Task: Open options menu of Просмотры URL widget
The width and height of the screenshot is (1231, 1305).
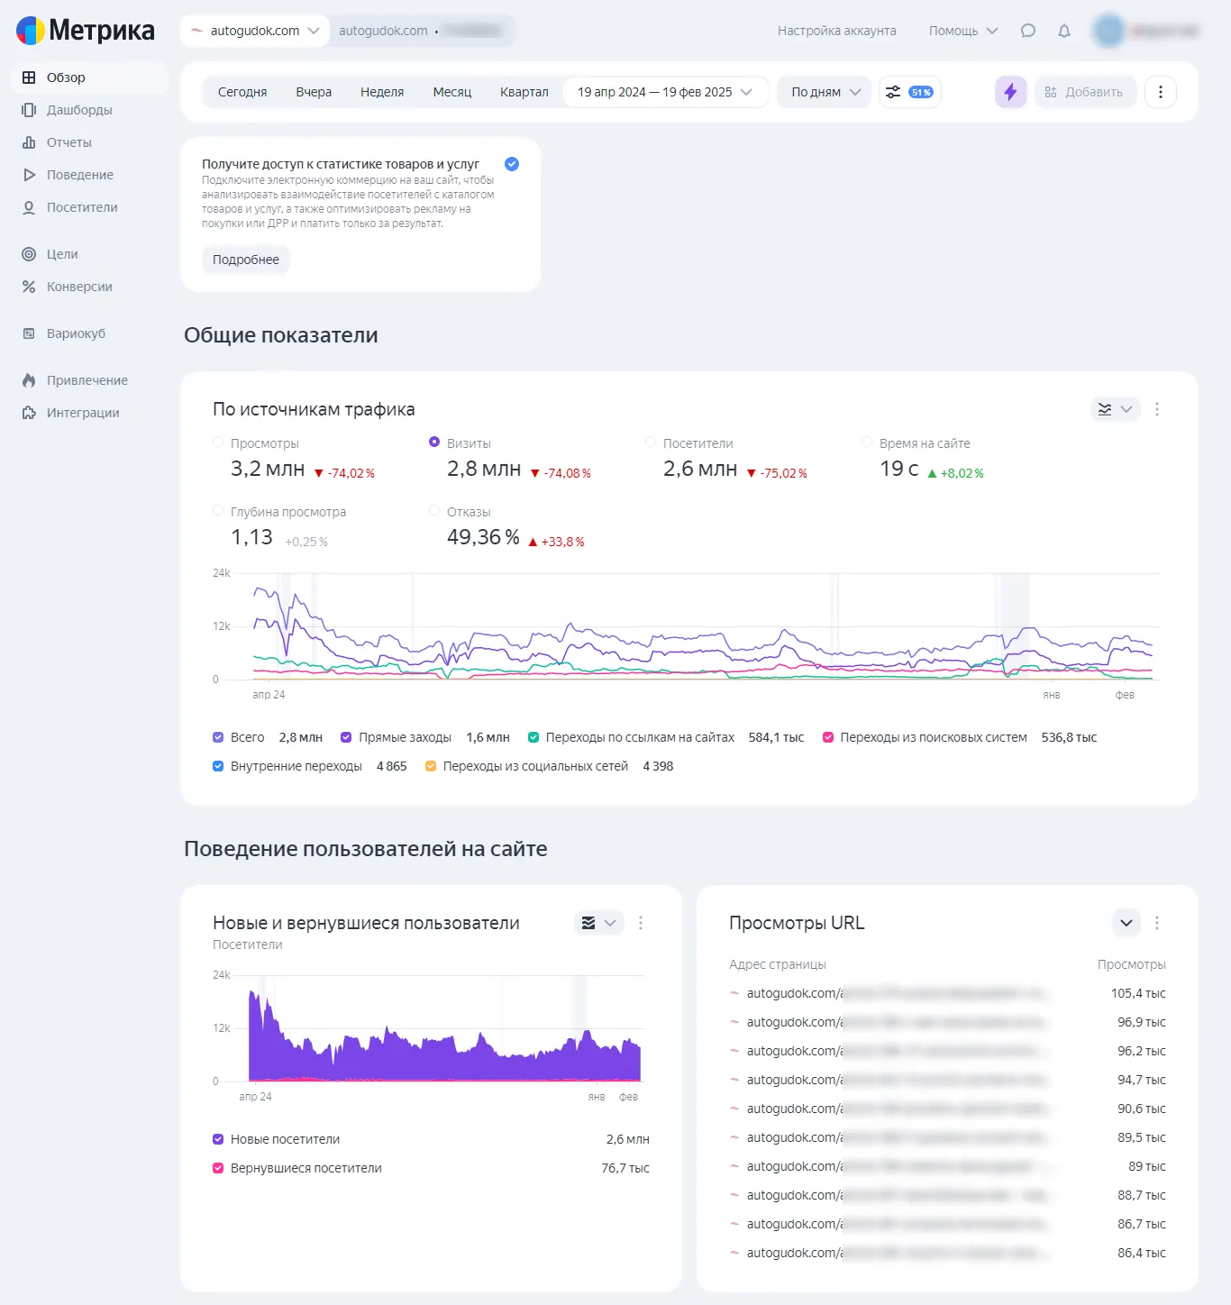Action: coord(1157,923)
